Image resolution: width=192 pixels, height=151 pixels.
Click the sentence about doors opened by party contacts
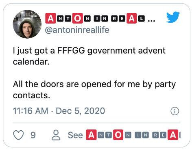click(94, 90)
